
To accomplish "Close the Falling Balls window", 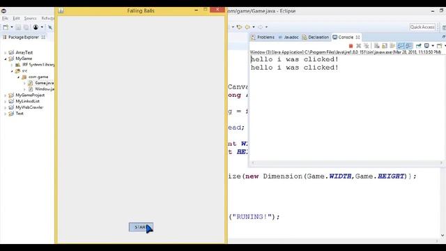I will click(x=217, y=10).
